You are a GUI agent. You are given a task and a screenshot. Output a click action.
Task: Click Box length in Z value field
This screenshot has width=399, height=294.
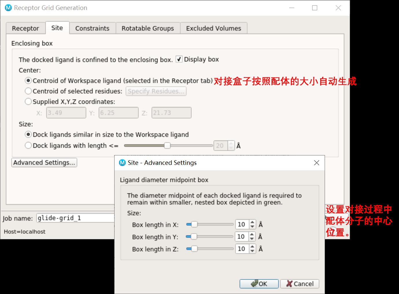tap(242, 249)
